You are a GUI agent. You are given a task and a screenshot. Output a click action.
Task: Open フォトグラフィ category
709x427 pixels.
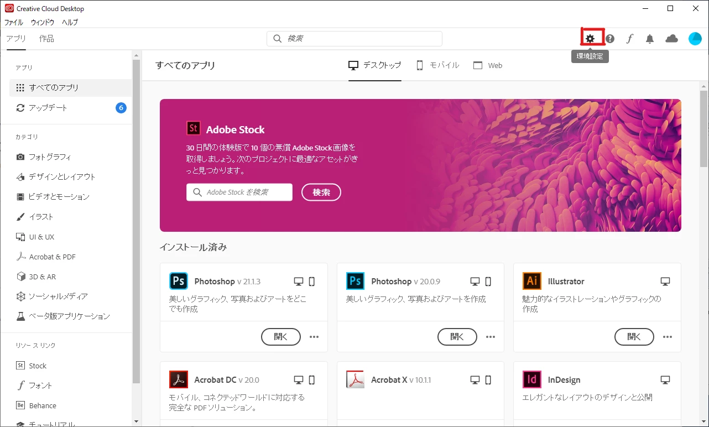[x=71, y=157]
